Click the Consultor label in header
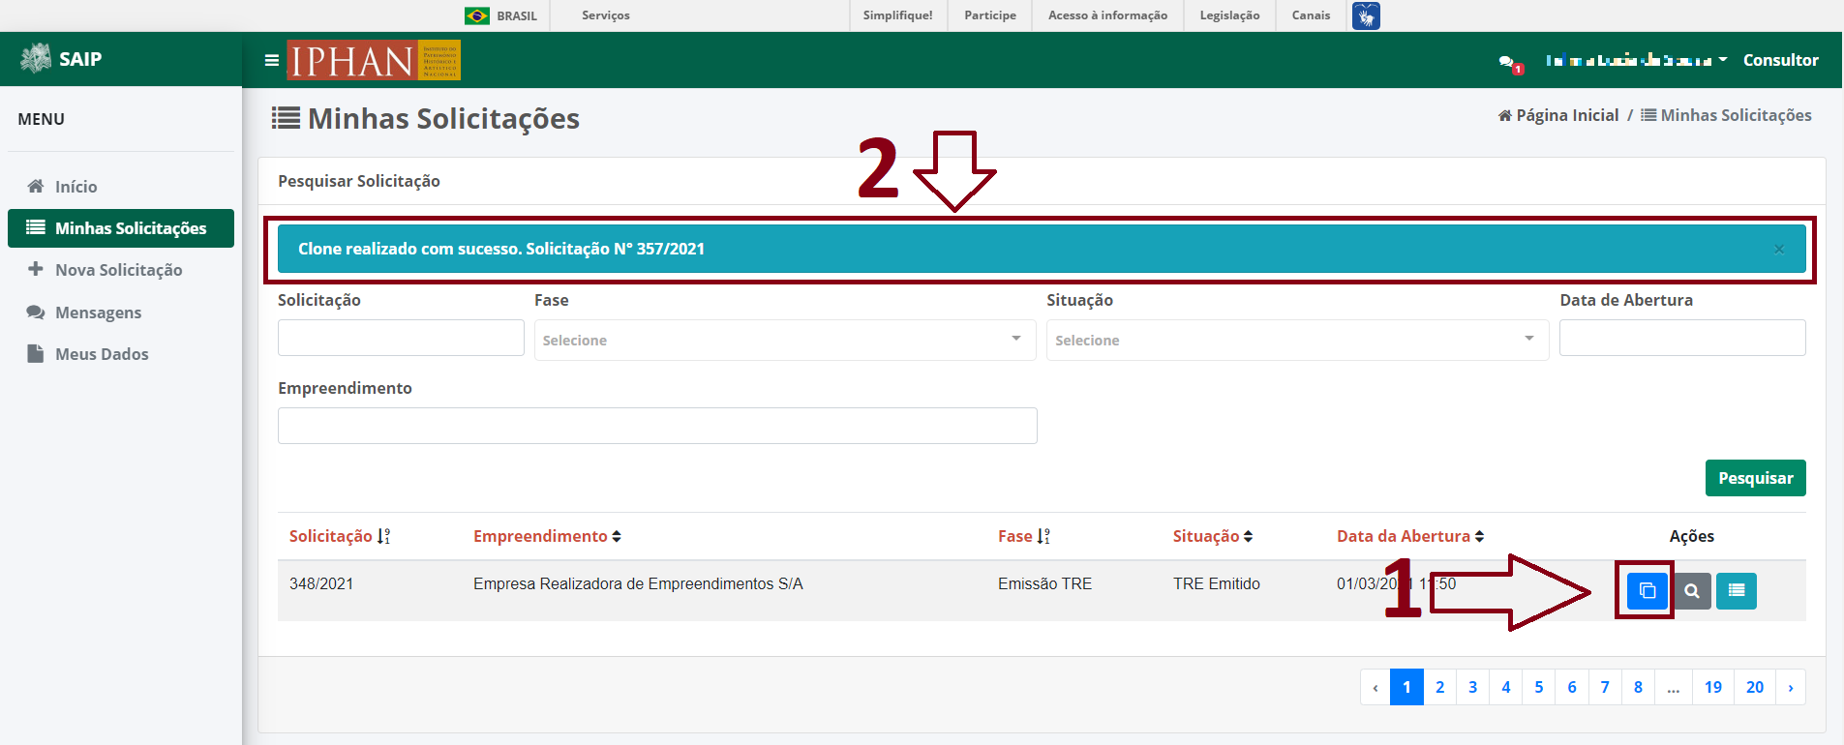The height and width of the screenshot is (745, 1844). 1780,60
